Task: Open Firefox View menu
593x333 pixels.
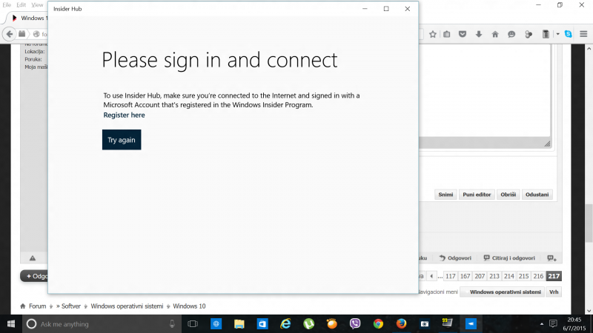Action: (x=37, y=5)
